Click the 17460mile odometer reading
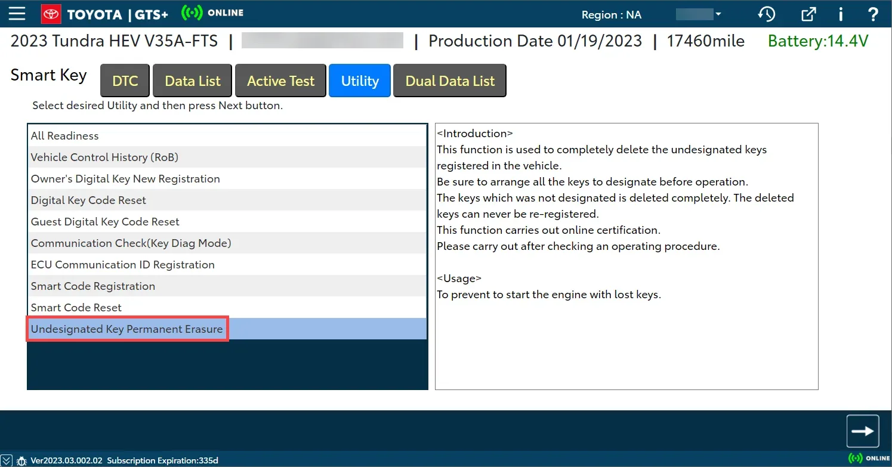Viewport: 892px width, 467px height. point(706,41)
